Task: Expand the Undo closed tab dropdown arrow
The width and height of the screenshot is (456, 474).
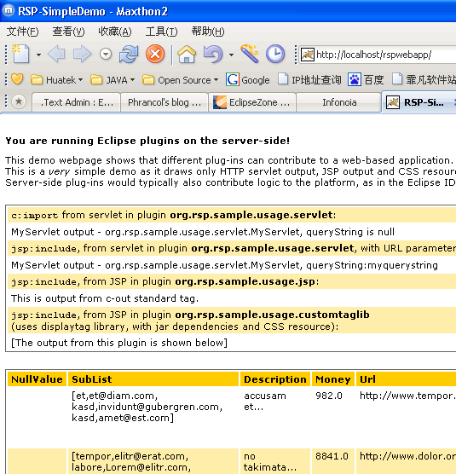Action: pos(231,55)
